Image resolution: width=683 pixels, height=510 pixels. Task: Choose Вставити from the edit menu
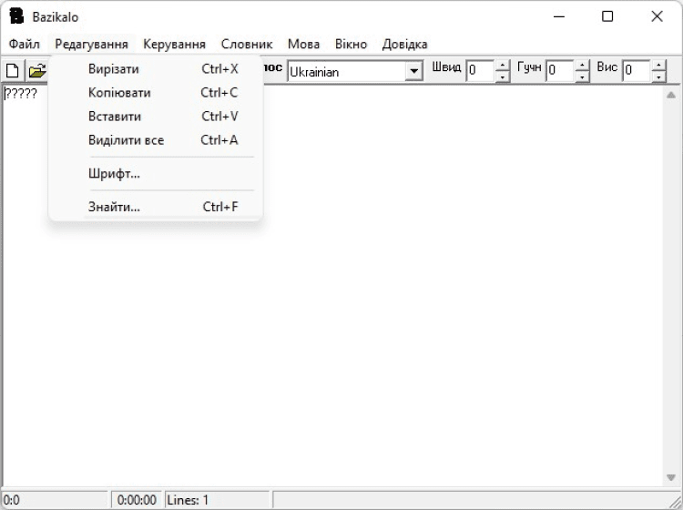click(156, 117)
